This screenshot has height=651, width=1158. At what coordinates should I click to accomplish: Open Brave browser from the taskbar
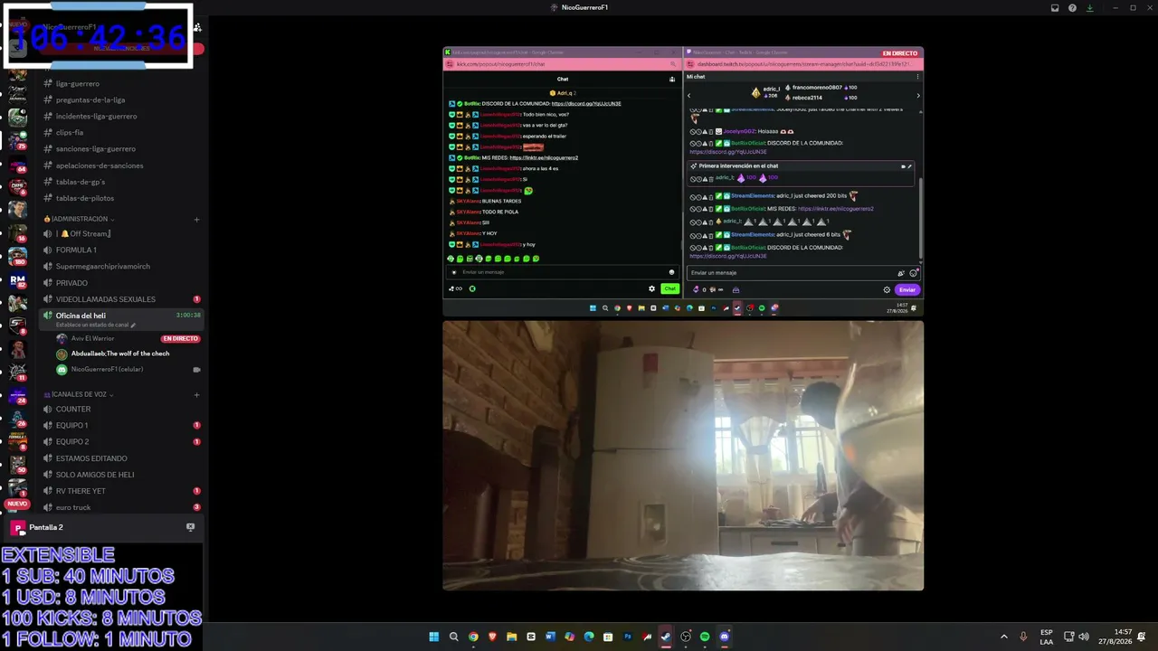(493, 637)
